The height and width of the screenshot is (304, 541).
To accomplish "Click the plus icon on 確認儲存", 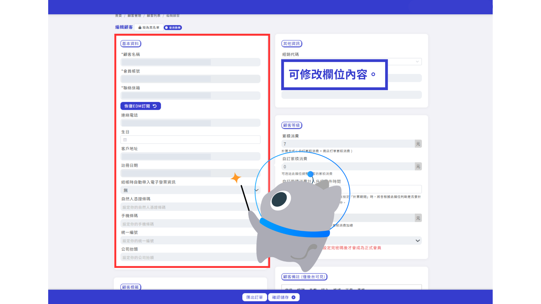I will 293,297.
